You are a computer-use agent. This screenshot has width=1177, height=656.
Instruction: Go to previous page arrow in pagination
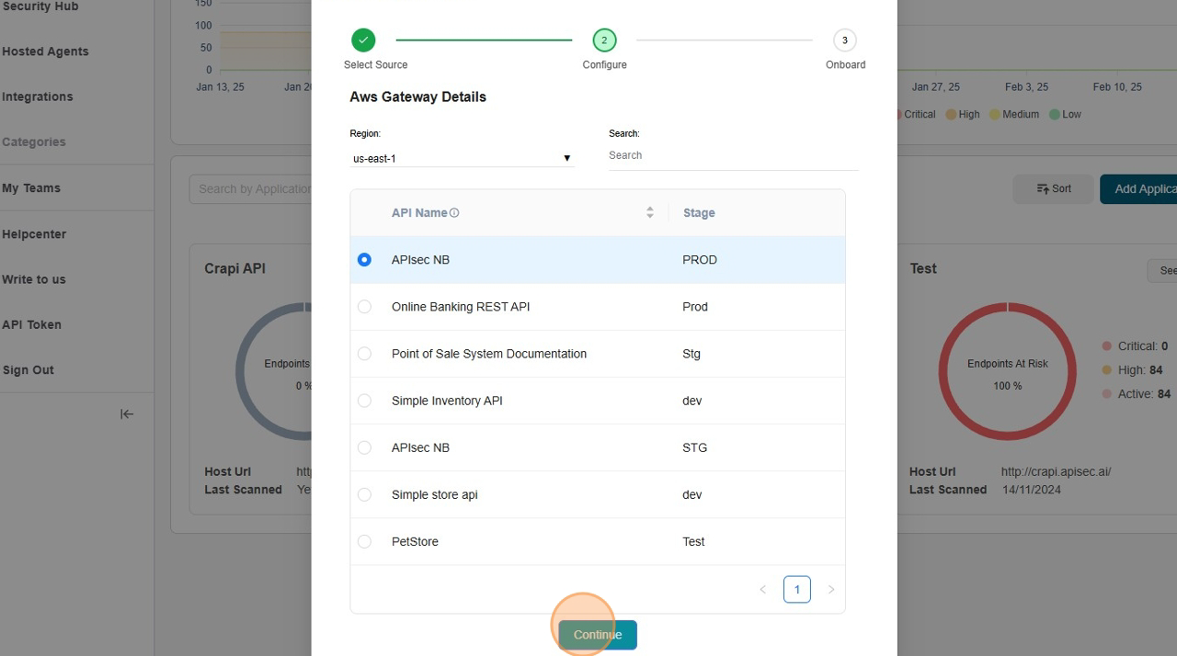(x=762, y=590)
